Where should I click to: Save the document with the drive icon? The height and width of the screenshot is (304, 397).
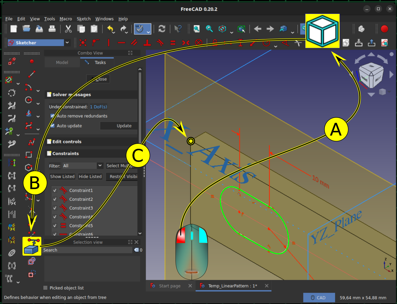coord(39,29)
